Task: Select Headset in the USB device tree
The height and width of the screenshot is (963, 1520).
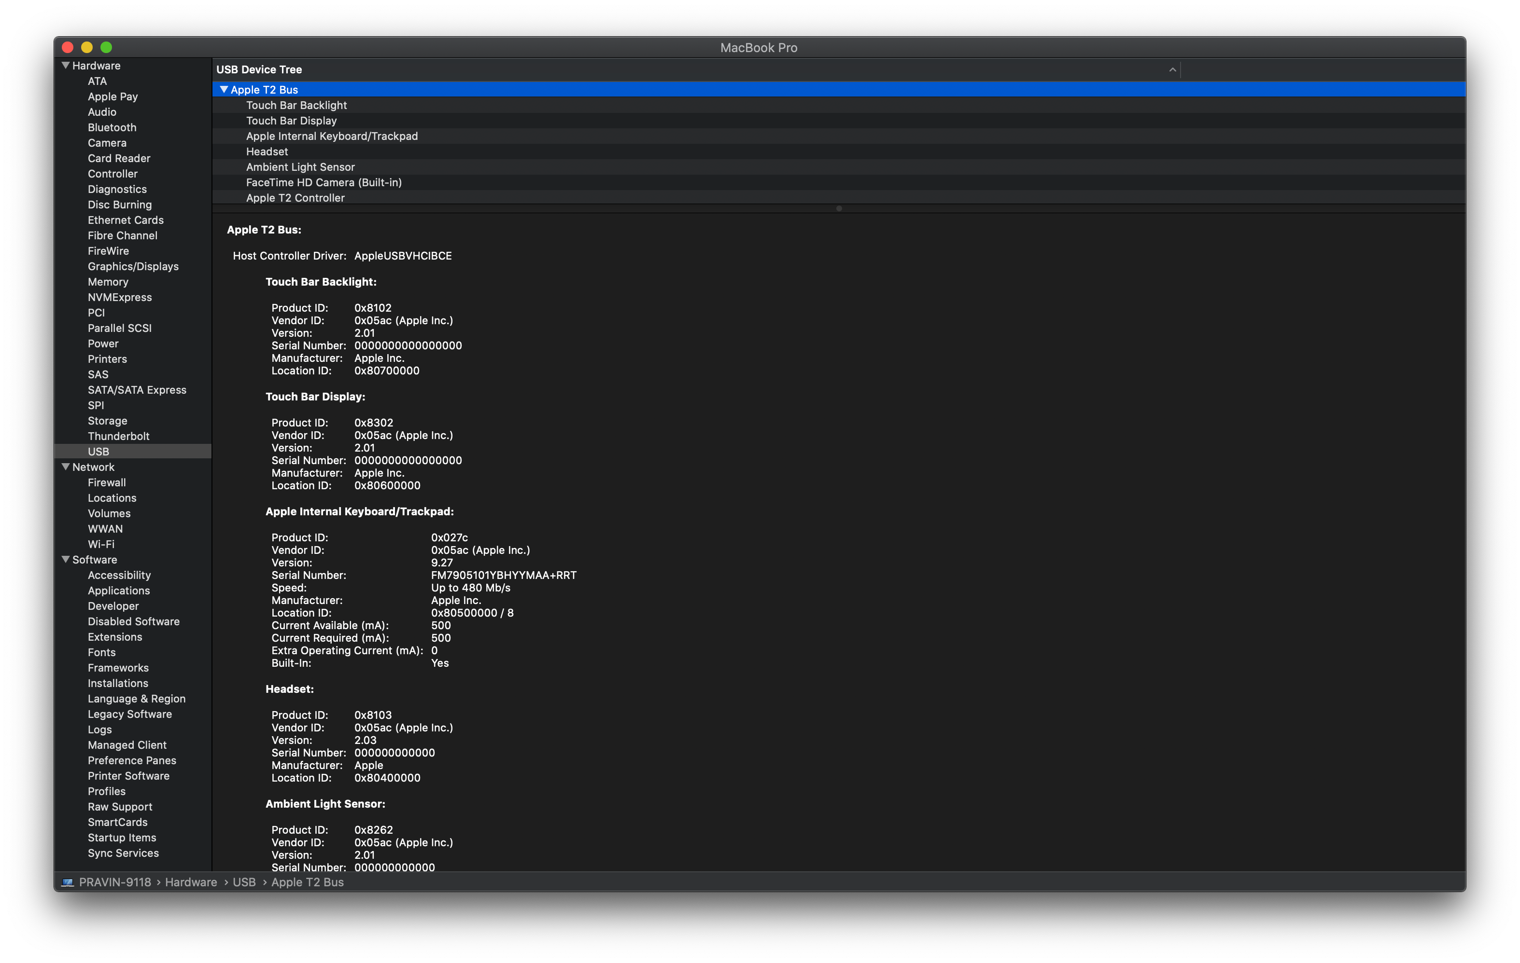Action: (x=267, y=151)
